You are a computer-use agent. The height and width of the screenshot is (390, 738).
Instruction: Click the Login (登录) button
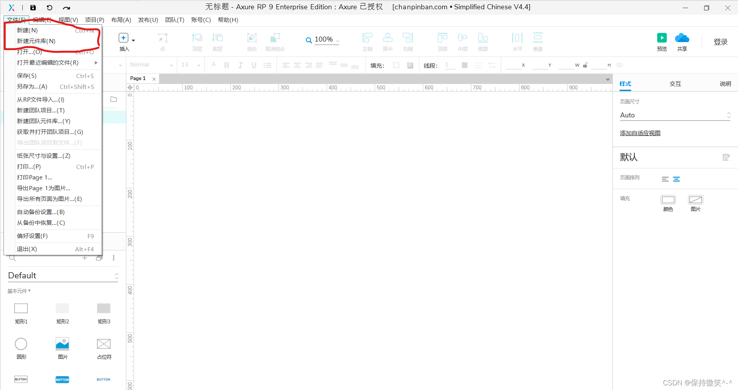click(x=721, y=42)
